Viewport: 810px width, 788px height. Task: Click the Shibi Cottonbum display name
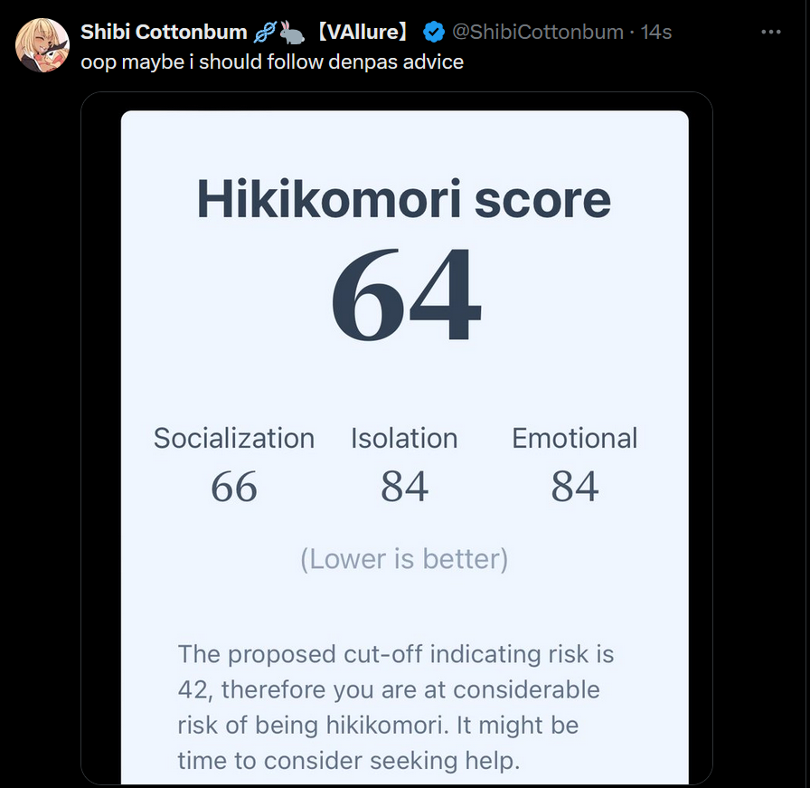coord(164,33)
